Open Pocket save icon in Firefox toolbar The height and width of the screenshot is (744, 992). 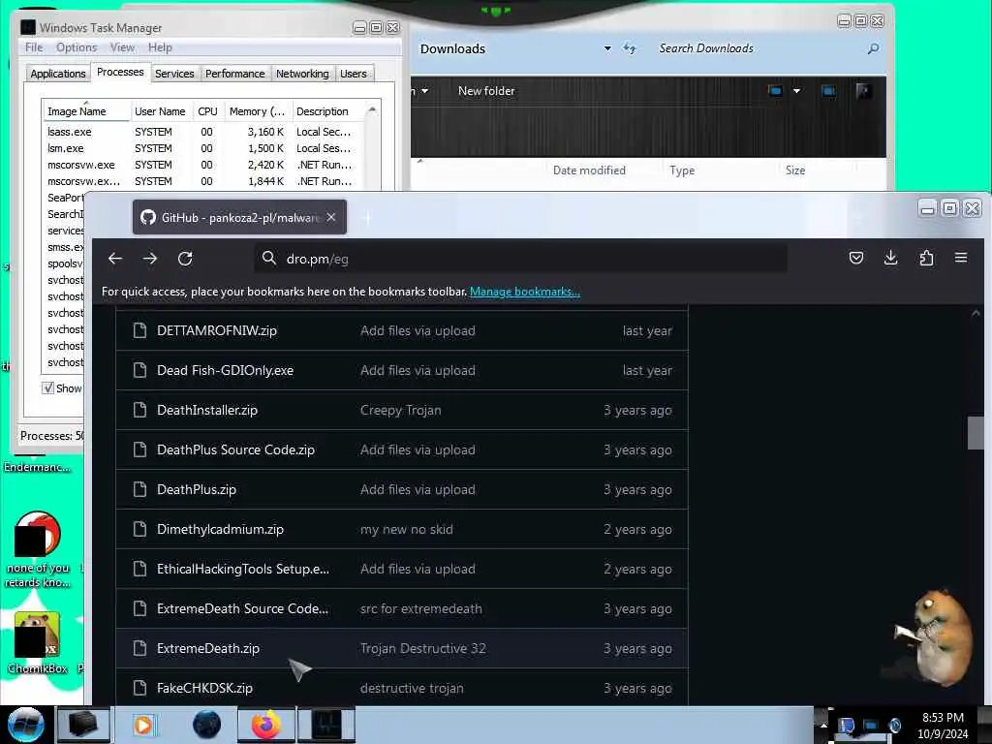[856, 258]
